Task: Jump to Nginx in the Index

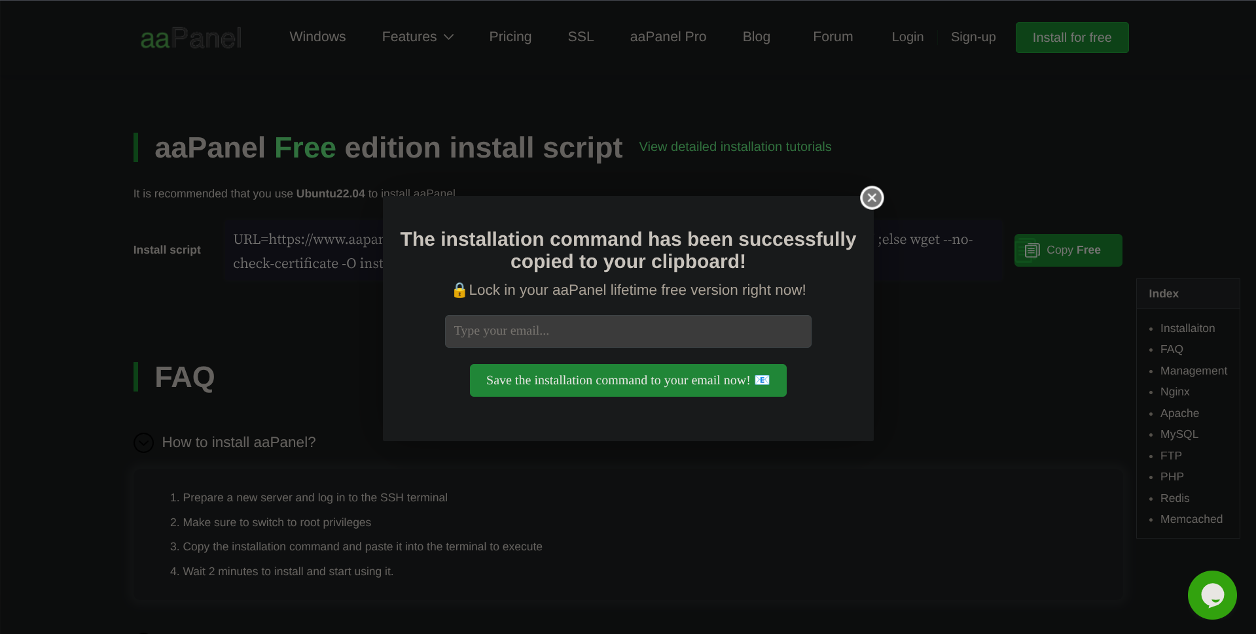Action: [1174, 392]
